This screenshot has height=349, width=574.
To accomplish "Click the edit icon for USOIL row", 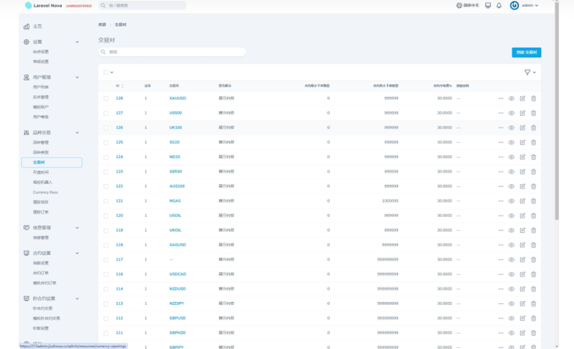I will tap(522, 216).
